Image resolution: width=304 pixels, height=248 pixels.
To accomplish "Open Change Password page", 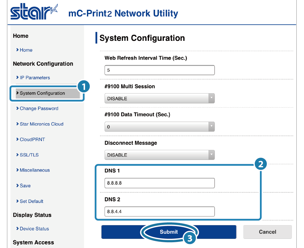I will (x=39, y=108).
